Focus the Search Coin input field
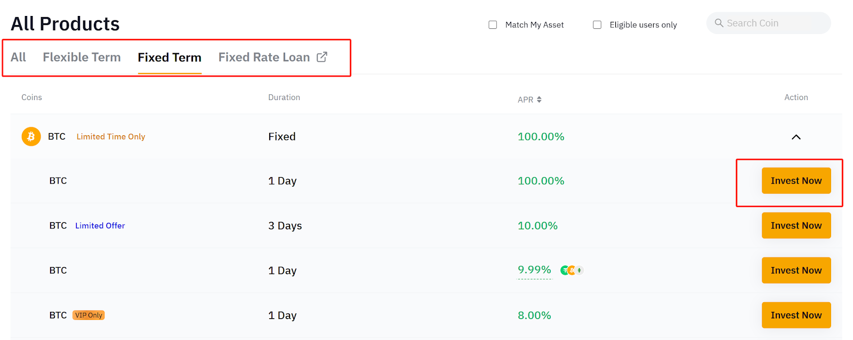The image size is (853, 340). (773, 23)
